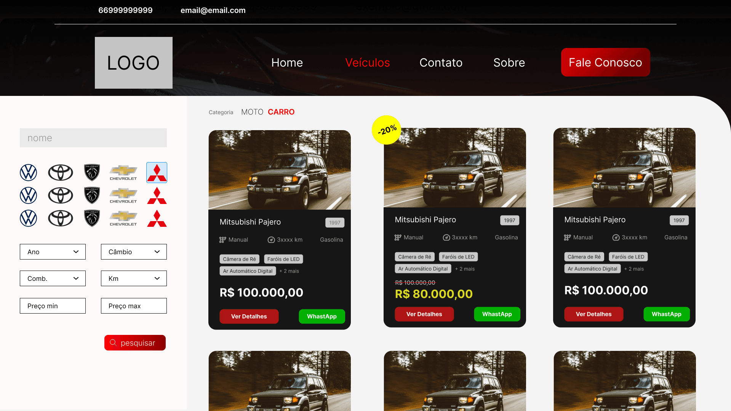Choose the middle-row Mitsubishi brand logo
The width and height of the screenshot is (731, 411).
[x=157, y=196]
